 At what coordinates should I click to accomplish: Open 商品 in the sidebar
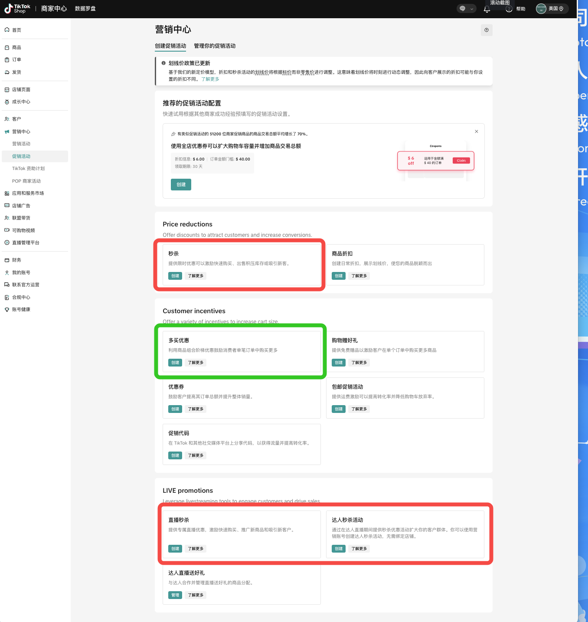[x=16, y=48]
